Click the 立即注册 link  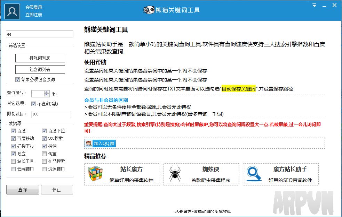pos(34,15)
